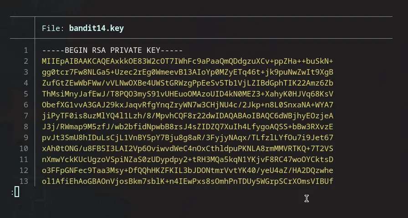Click the key line starting with pvJt3SmU8hIDuLs
The height and width of the screenshot is (218, 408).
pyautogui.click(x=187, y=138)
